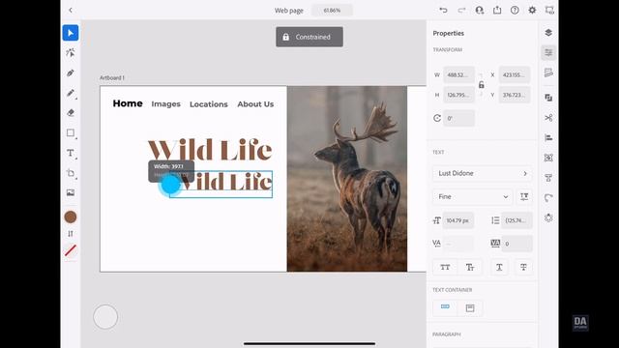Open the Lust Didone font picker
Viewport: 619px width, 348px height.
(482, 174)
